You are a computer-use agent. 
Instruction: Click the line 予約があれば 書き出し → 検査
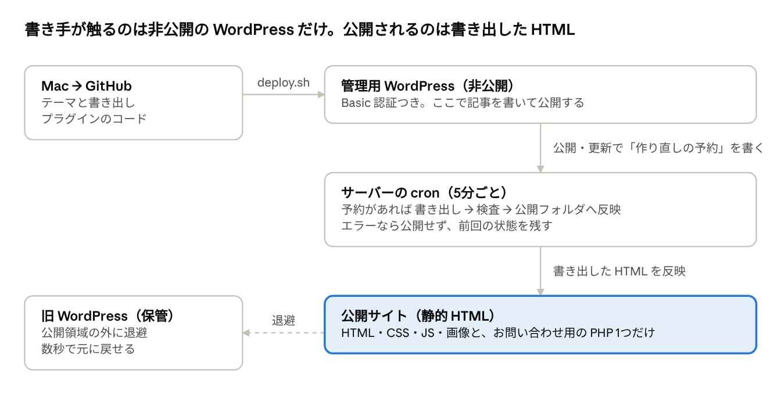[481, 210]
